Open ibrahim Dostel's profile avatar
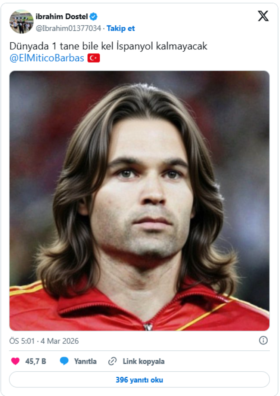Image resolution: width=280 pixels, height=396 pixels. pos(21,22)
